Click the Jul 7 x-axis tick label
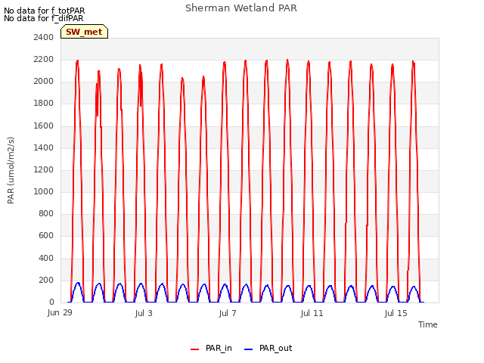 [x=228, y=313]
